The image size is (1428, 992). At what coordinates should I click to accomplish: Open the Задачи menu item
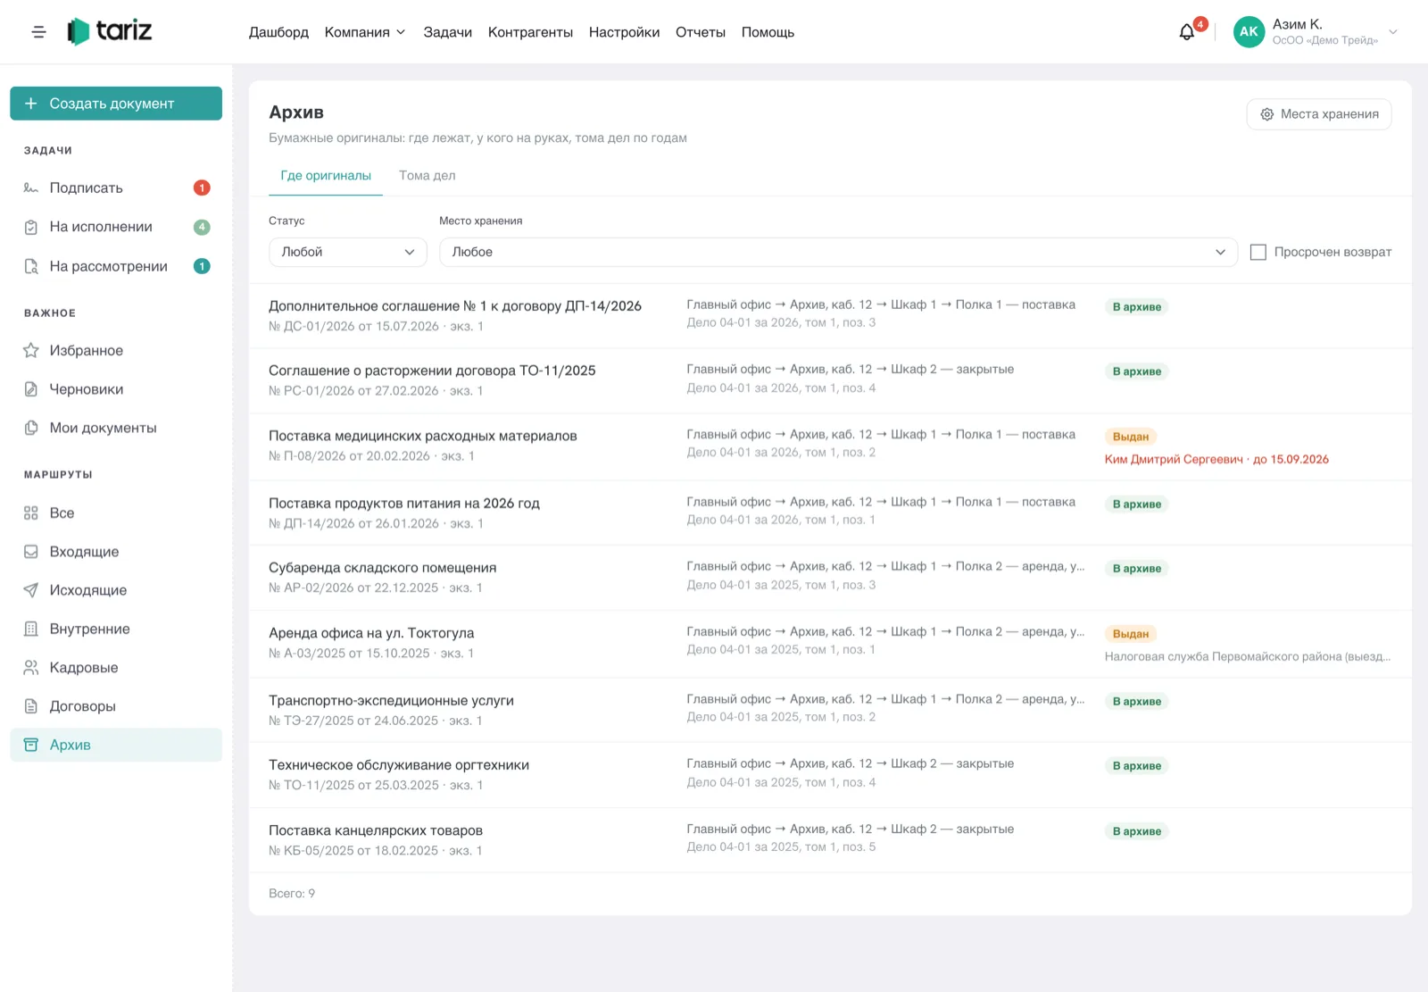(448, 32)
